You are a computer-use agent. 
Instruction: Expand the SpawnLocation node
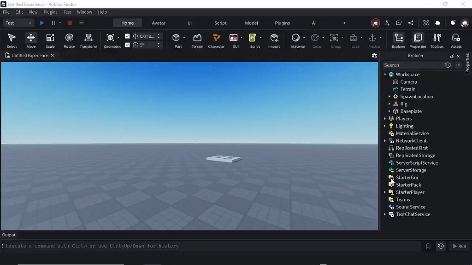[x=389, y=97]
